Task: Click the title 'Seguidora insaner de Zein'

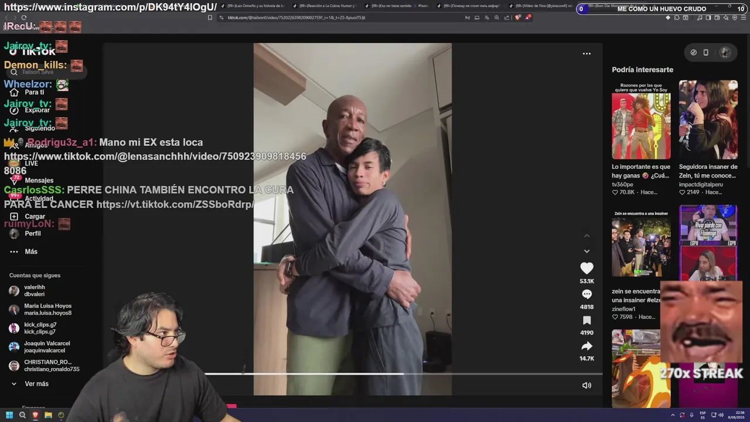Action: pyautogui.click(x=708, y=171)
